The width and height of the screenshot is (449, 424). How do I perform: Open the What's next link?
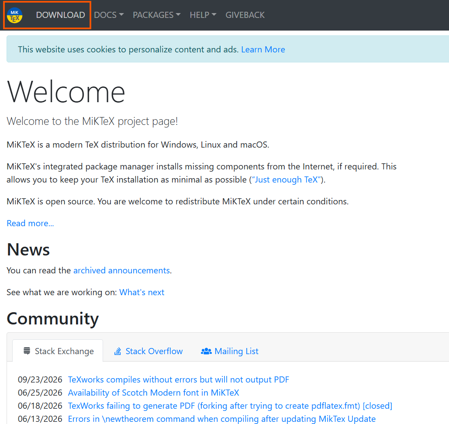pyautogui.click(x=142, y=292)
